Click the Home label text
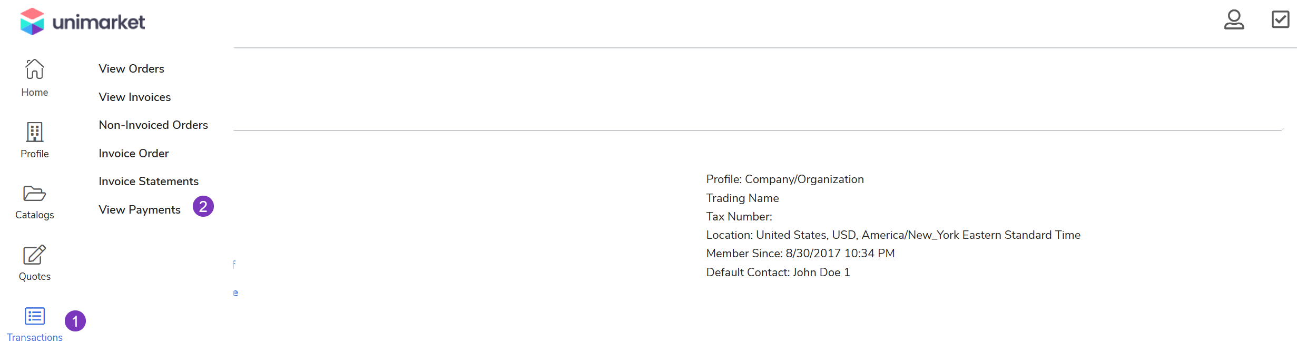Screen dimensions: 1297x363 point(34,93)
